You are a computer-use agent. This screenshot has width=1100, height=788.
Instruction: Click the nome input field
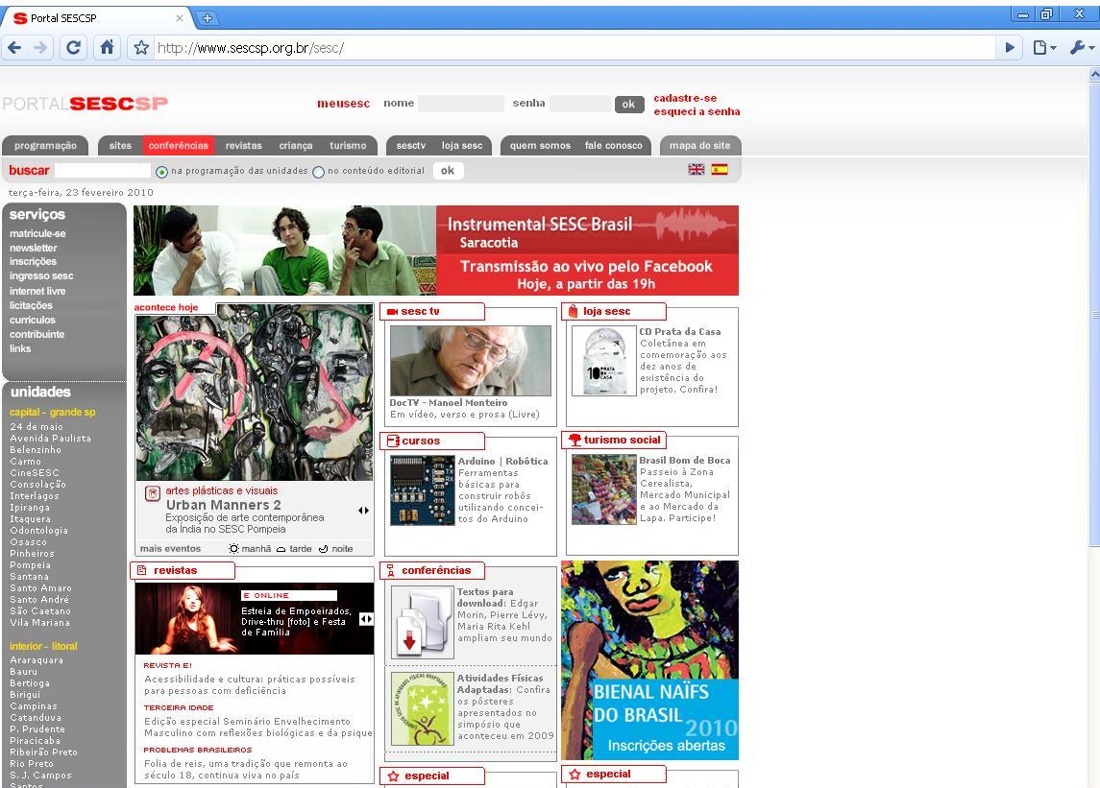pos(461,104)
